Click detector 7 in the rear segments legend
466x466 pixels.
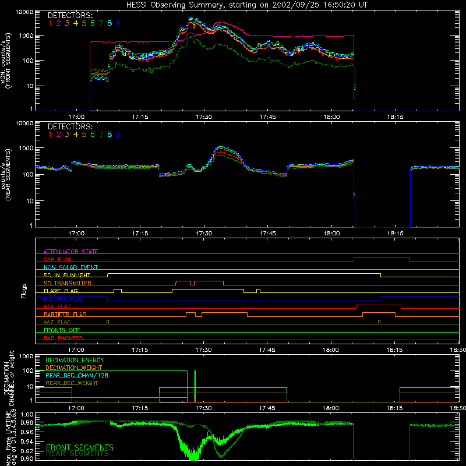pyautogui.click(x=101, y=135)
